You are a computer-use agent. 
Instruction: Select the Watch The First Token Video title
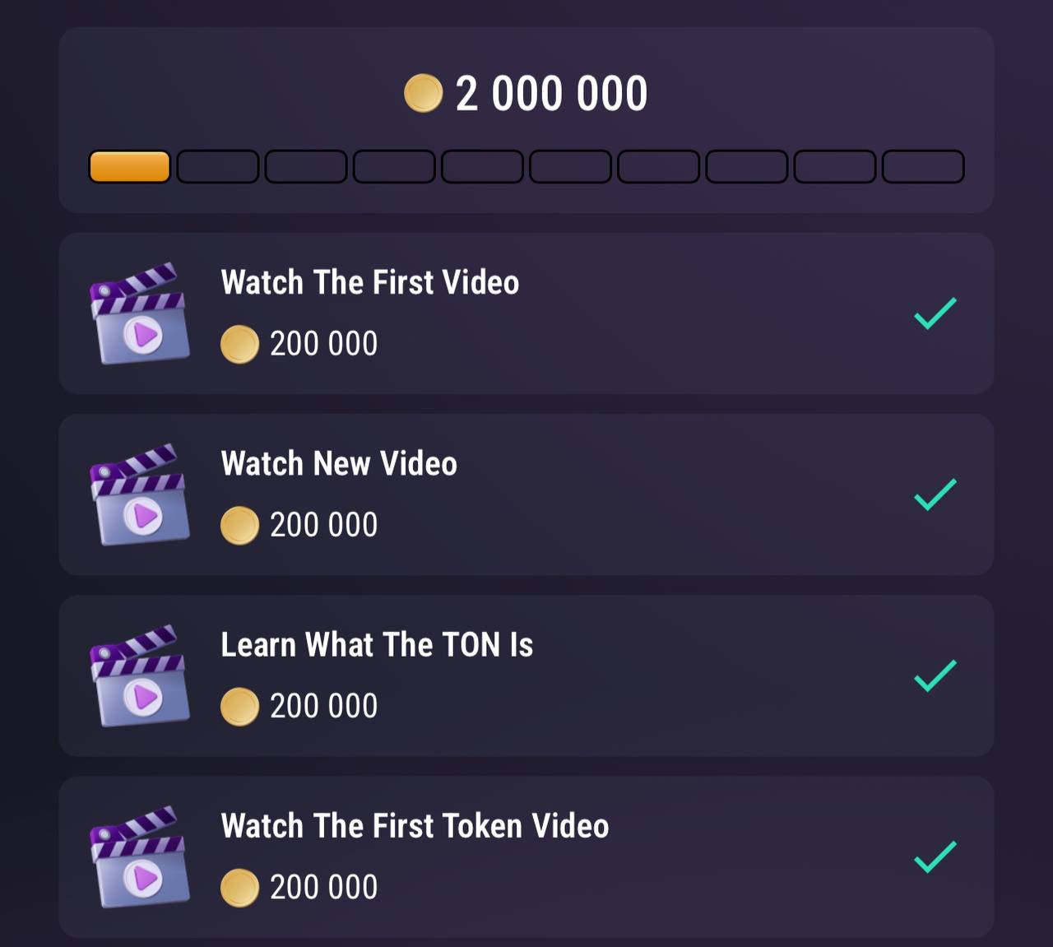point(415,825)
